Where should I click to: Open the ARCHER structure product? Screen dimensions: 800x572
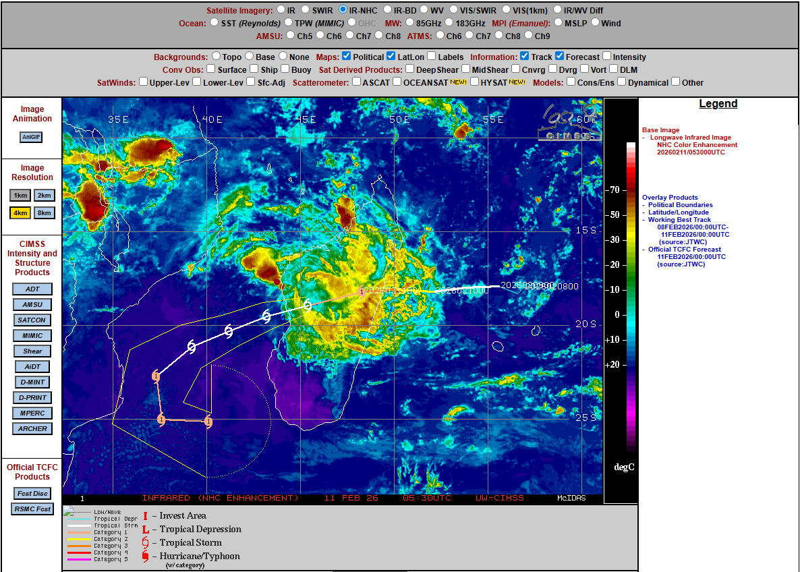point(32,428)
